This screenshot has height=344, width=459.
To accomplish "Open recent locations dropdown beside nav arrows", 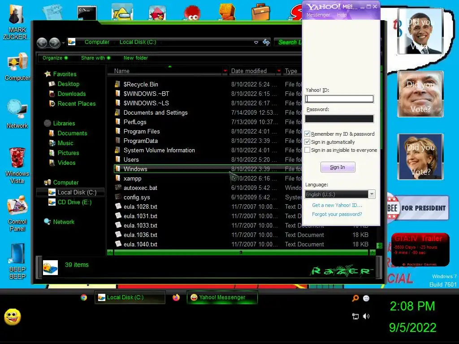I will [x=64, y=43].
